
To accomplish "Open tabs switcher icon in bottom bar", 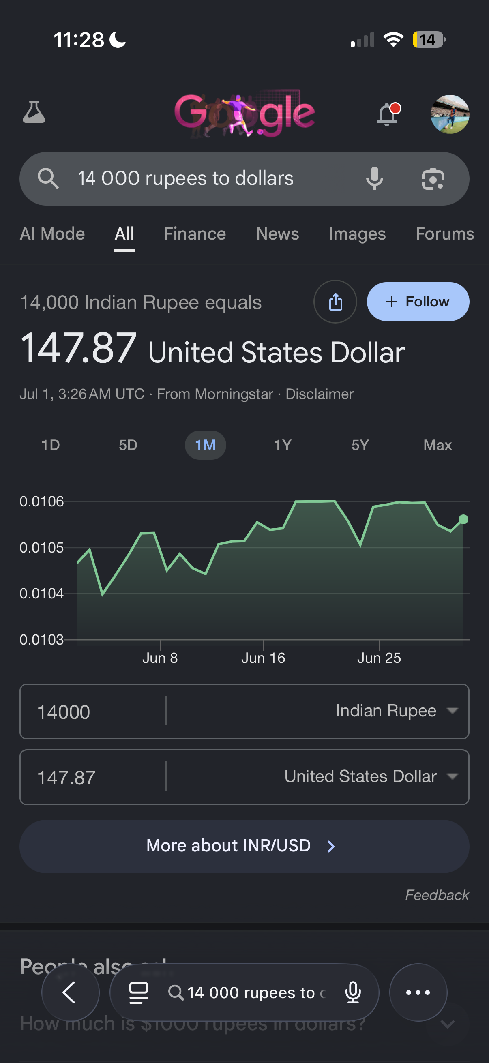I will click(x=139, y=992).
